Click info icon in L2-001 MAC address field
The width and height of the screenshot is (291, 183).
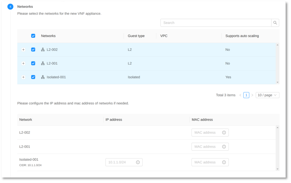(x=224, y=147)
